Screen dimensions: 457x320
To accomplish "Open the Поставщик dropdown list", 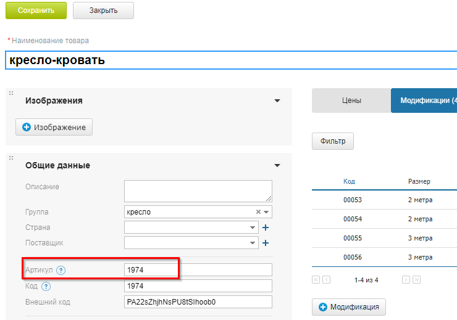I will pyautogui.click(x=253, y=243).
